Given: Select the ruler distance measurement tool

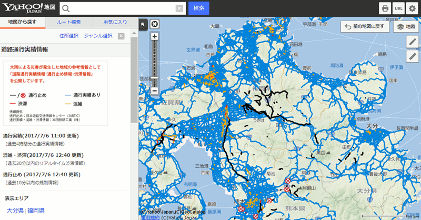Looking at the screenshot, I should (x=413, y=56).
